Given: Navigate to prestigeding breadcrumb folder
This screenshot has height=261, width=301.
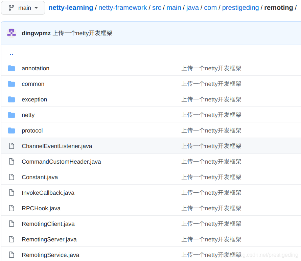Looking at the screenshot, I should point(240,7).
